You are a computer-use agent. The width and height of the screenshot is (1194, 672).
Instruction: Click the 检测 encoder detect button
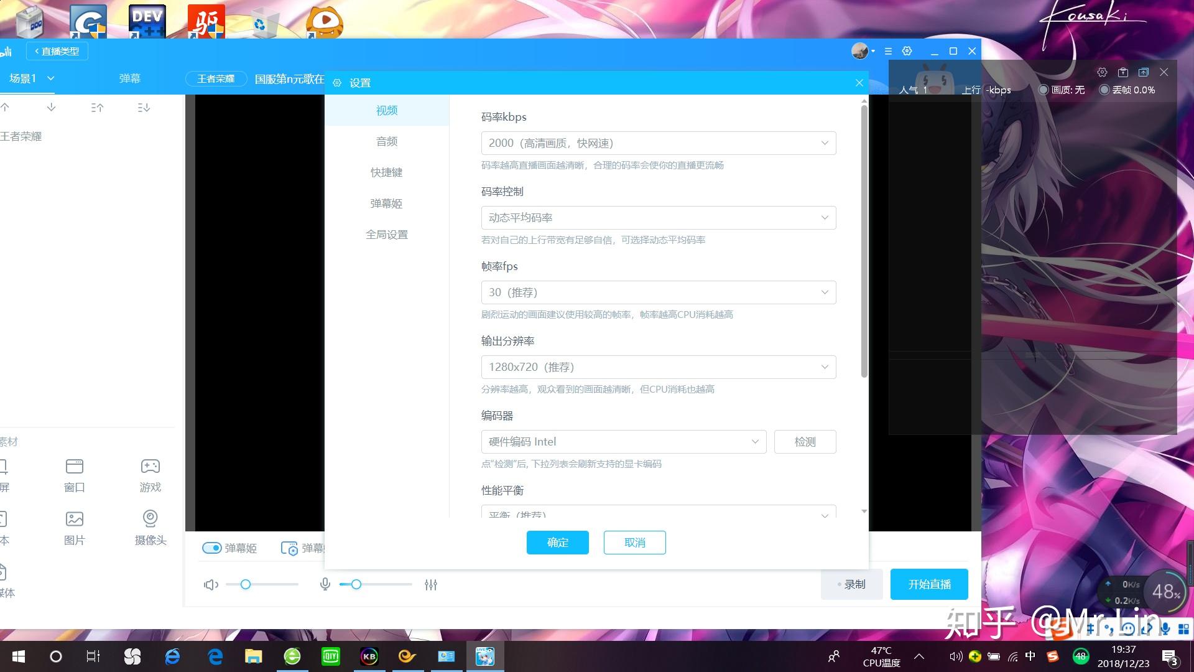(x=805, y=442)
